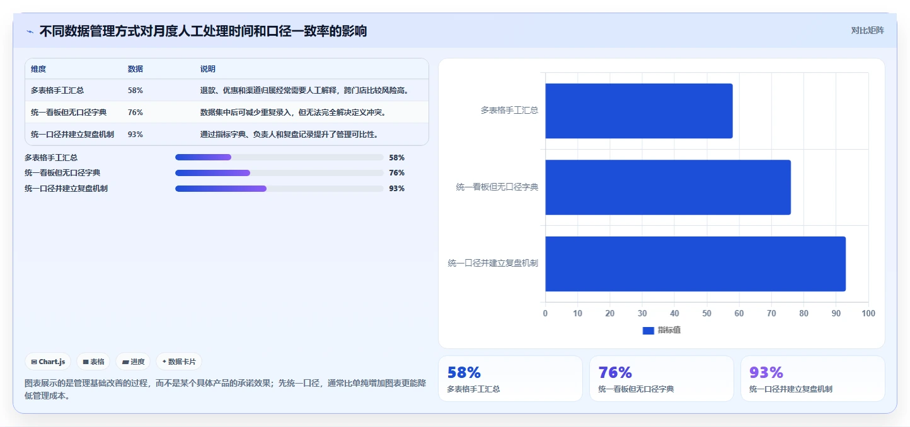
Task: Click the 76% value beside the progress bar
Action: [397, 173]
